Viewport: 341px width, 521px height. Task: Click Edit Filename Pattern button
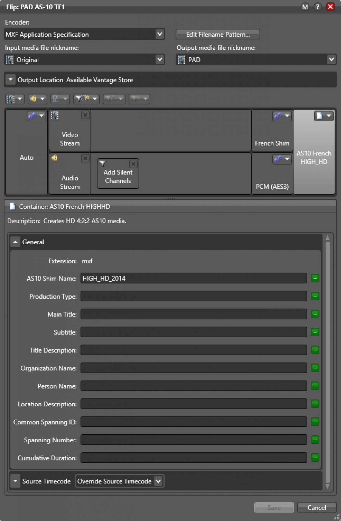point(218,34)
